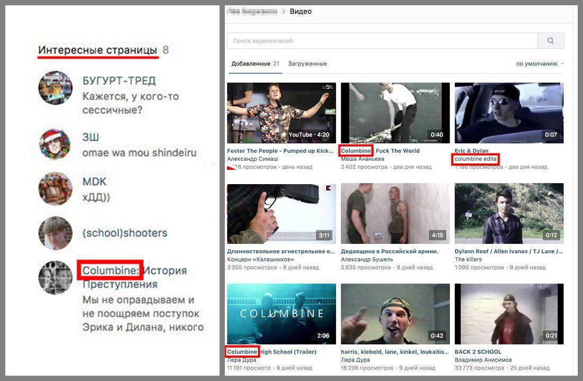
Task: Open uploader columbine edits
Action: [x=476, y=159]
